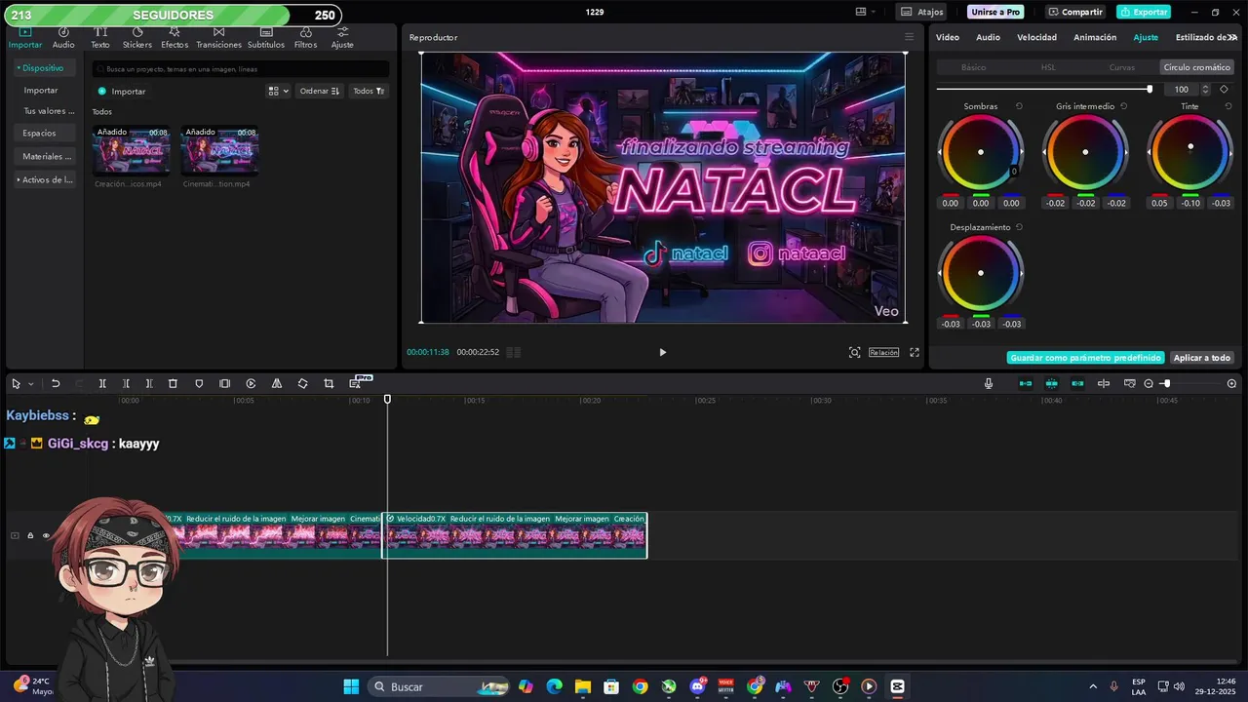Enter fullscreen preview in the player
1248x702 pixels.
tap(915, 352)
